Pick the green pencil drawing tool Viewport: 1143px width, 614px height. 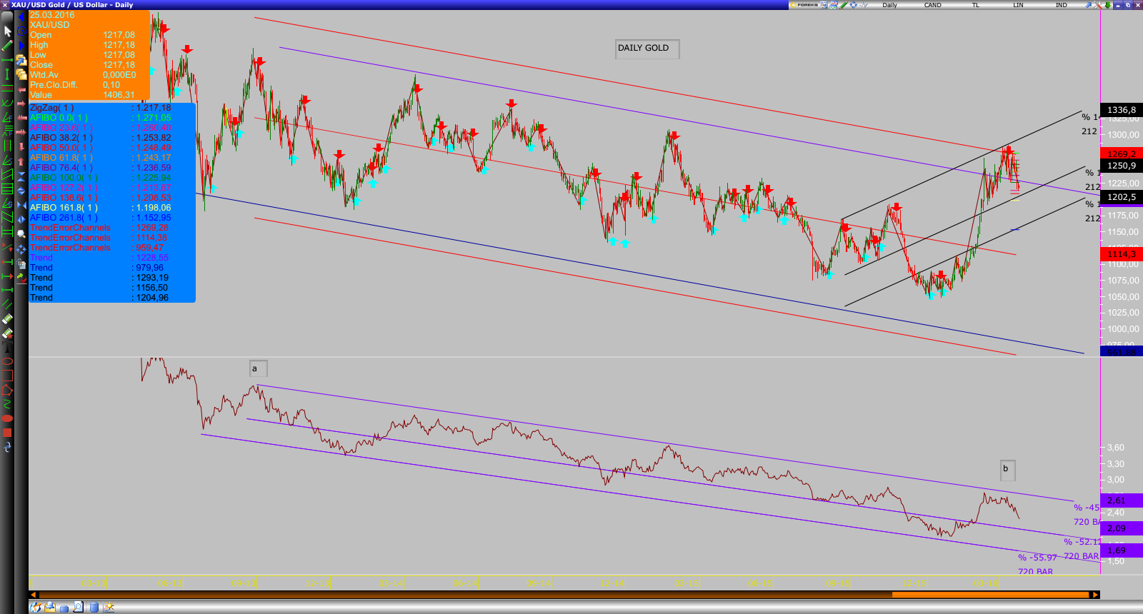pos(7,46)
